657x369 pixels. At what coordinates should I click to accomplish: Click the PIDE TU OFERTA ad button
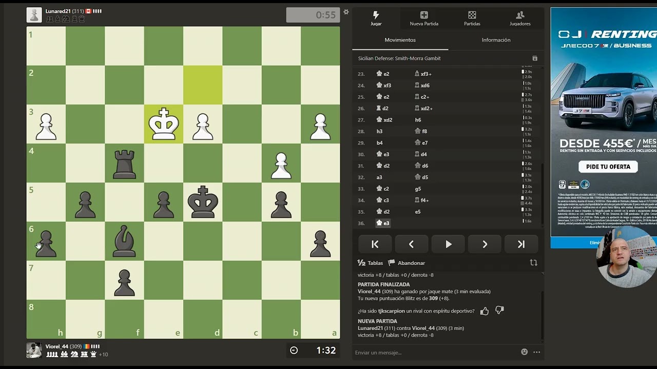coord(608,167)
